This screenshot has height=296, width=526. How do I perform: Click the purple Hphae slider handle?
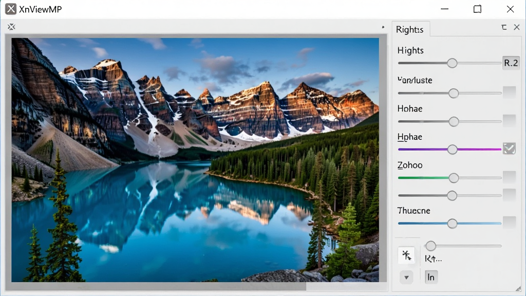click(453, 150)
